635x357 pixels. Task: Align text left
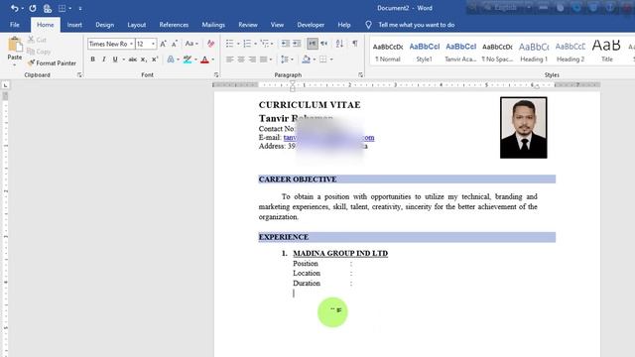click(229, 59)
